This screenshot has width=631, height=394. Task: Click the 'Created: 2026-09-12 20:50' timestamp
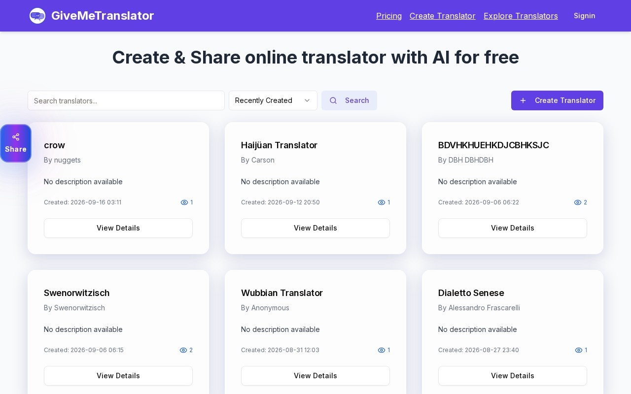280,202
